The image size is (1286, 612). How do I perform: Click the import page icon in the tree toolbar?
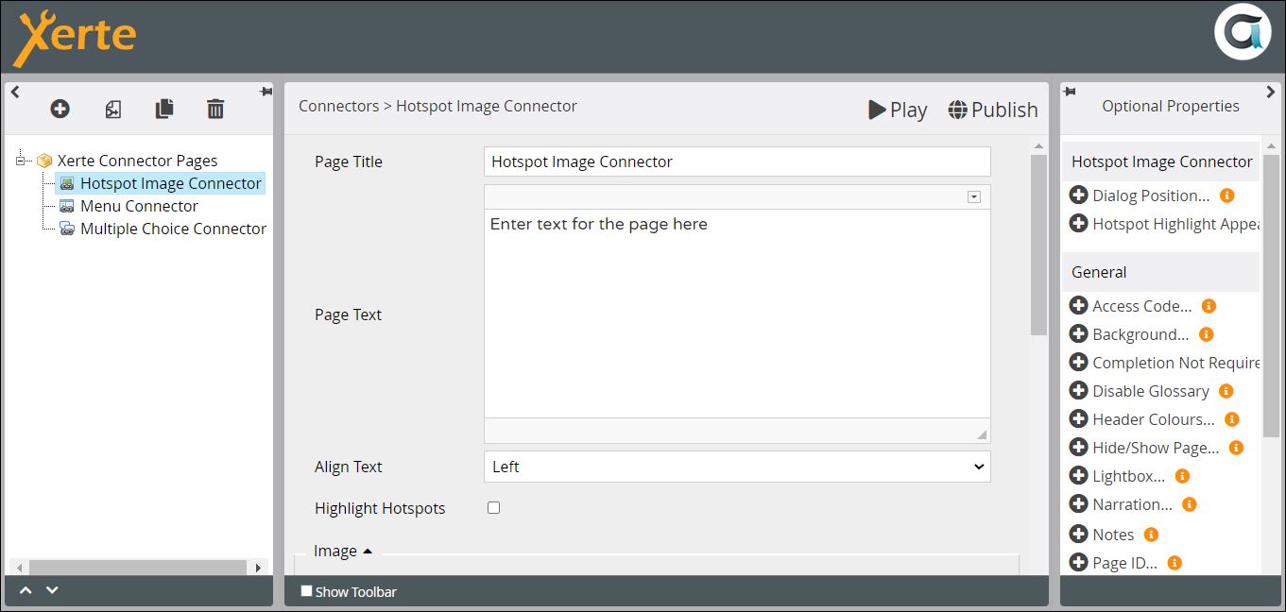pos(112,110)
